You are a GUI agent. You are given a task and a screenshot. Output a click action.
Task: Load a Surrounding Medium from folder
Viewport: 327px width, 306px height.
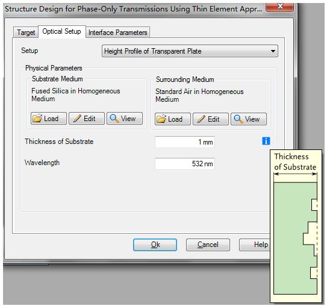173,119
